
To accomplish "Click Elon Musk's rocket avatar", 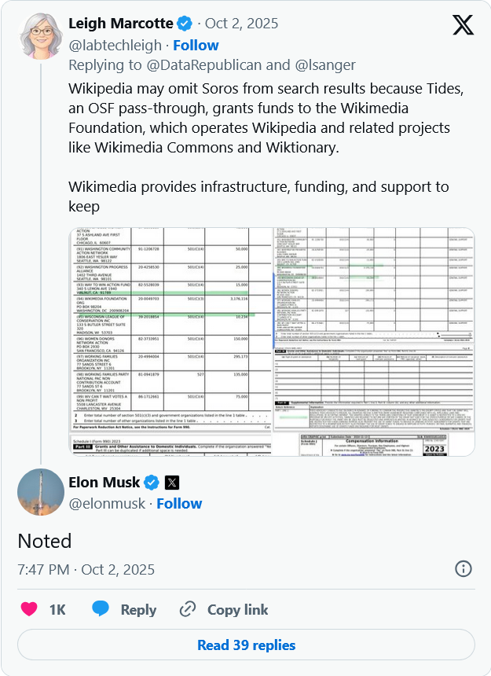I will tap(41, 492).
